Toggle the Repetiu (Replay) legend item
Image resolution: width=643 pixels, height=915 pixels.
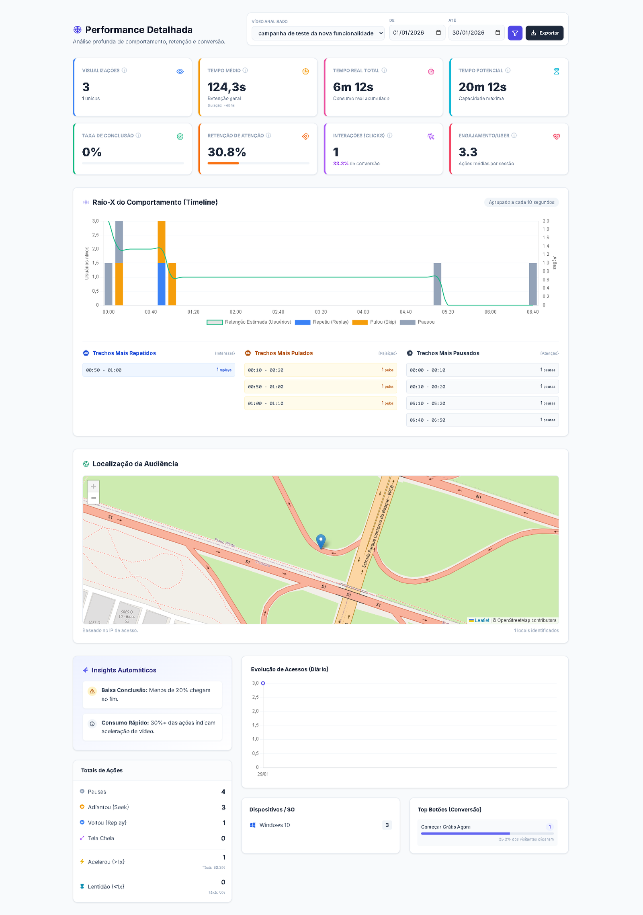[x=321, y=322]
